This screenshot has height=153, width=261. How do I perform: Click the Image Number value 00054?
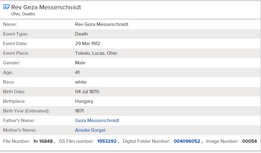click(x=250, y=141)
